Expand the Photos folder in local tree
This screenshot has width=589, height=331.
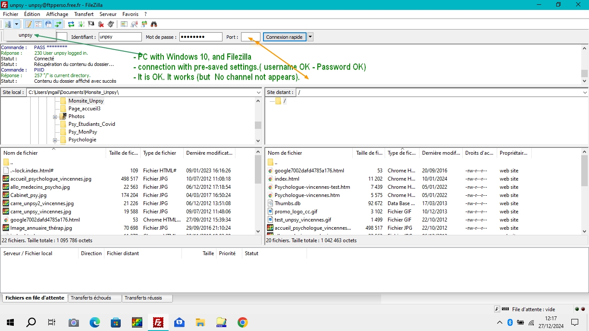tap(55, 116)
